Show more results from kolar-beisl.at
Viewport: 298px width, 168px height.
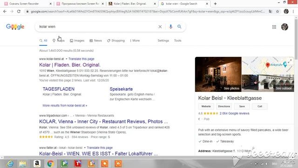tap(65, 105)
